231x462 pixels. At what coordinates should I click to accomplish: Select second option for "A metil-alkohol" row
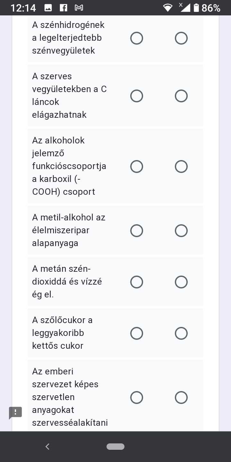pyautogui.click(x=181, y=231)
